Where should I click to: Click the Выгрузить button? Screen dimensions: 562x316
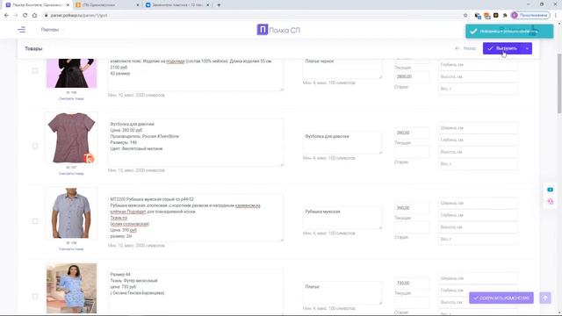[502, 48]
